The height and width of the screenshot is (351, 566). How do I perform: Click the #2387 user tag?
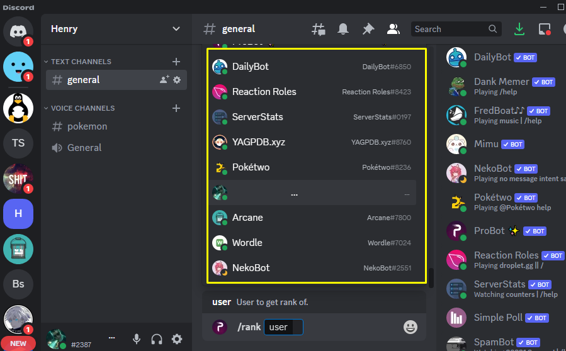click(x=81, y=345)
